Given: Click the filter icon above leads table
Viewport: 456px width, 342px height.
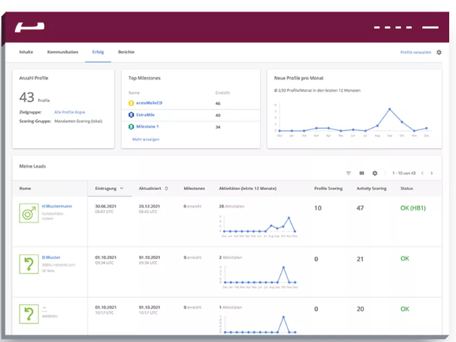Looking at the screenshot, I should point(349,173).
